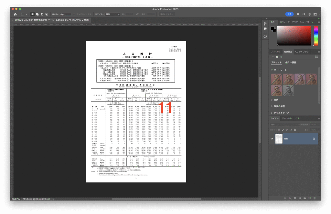The height and width of the screenshot is (214, 331).
Task: Select the rectangular marquee tool preset icon
Action: pos(23,14)
